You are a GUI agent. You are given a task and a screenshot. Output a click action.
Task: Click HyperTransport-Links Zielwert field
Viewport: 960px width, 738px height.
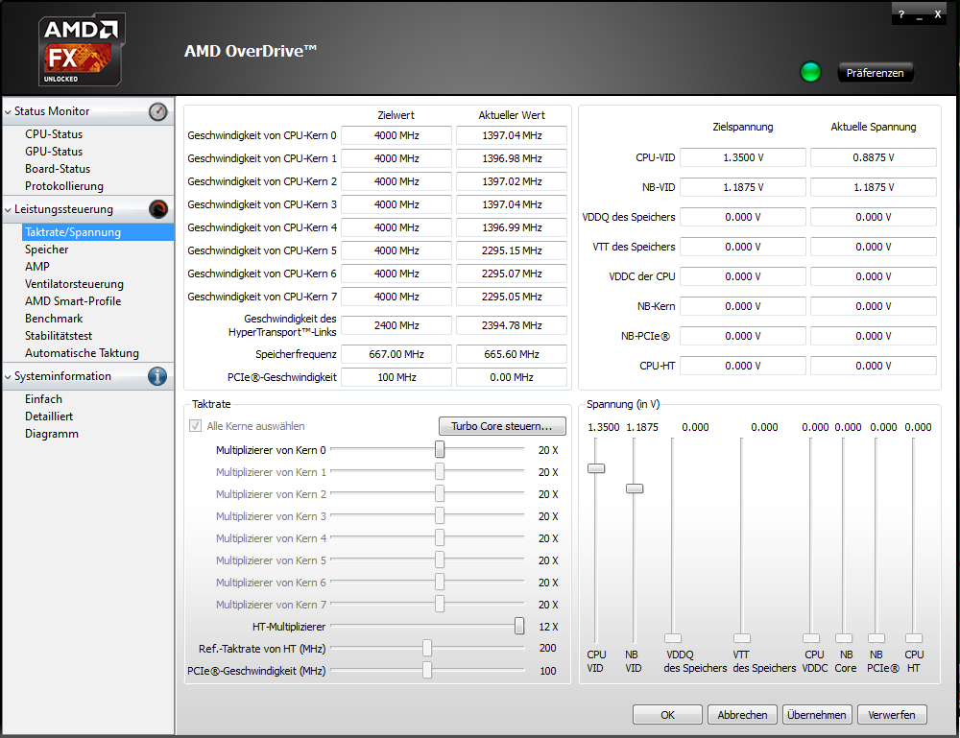[x=396, y=325]
